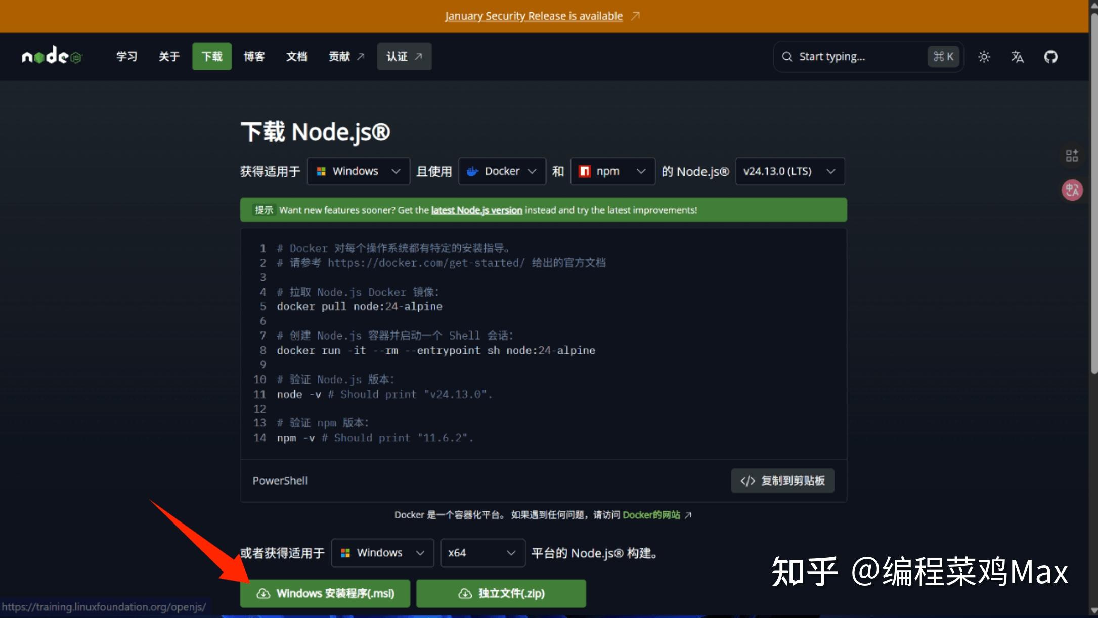Click 独立文件(.zip) download button

pos(501,593)
